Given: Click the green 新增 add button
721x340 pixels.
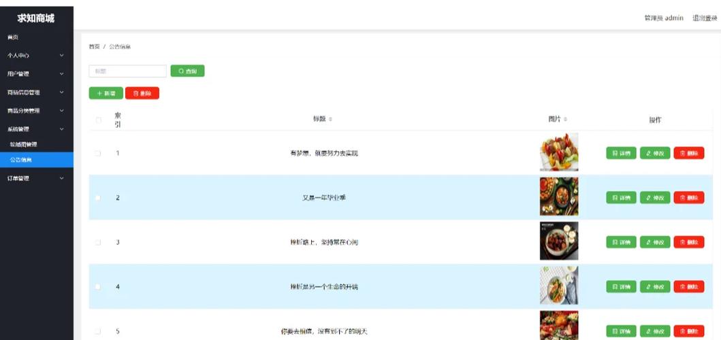Looking at the screenshot, I should [106, 92].
